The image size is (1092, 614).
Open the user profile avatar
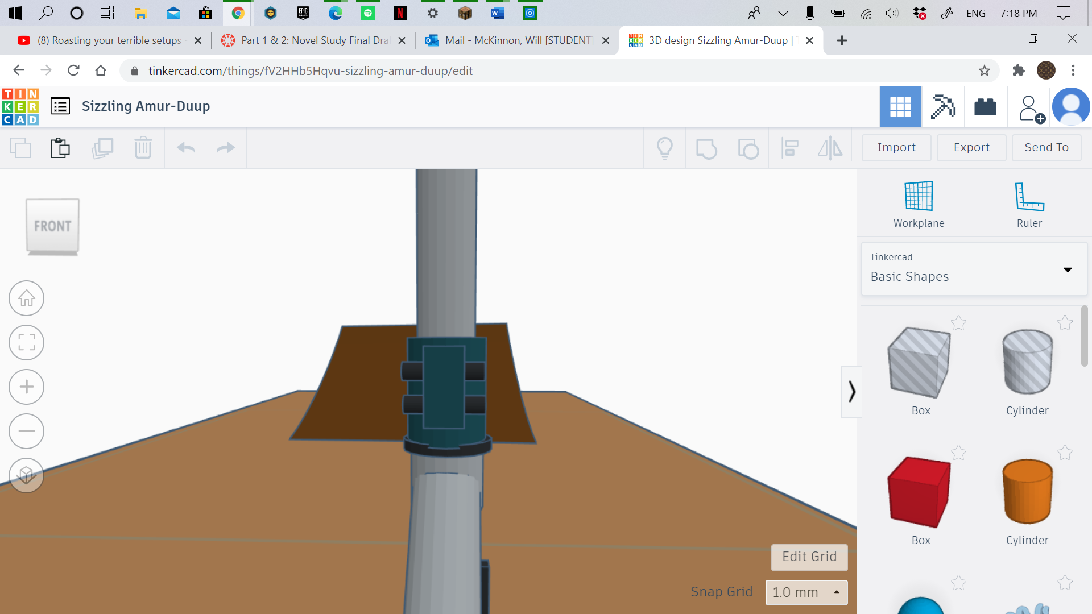pyautogui.click(x=1071, y=107)
